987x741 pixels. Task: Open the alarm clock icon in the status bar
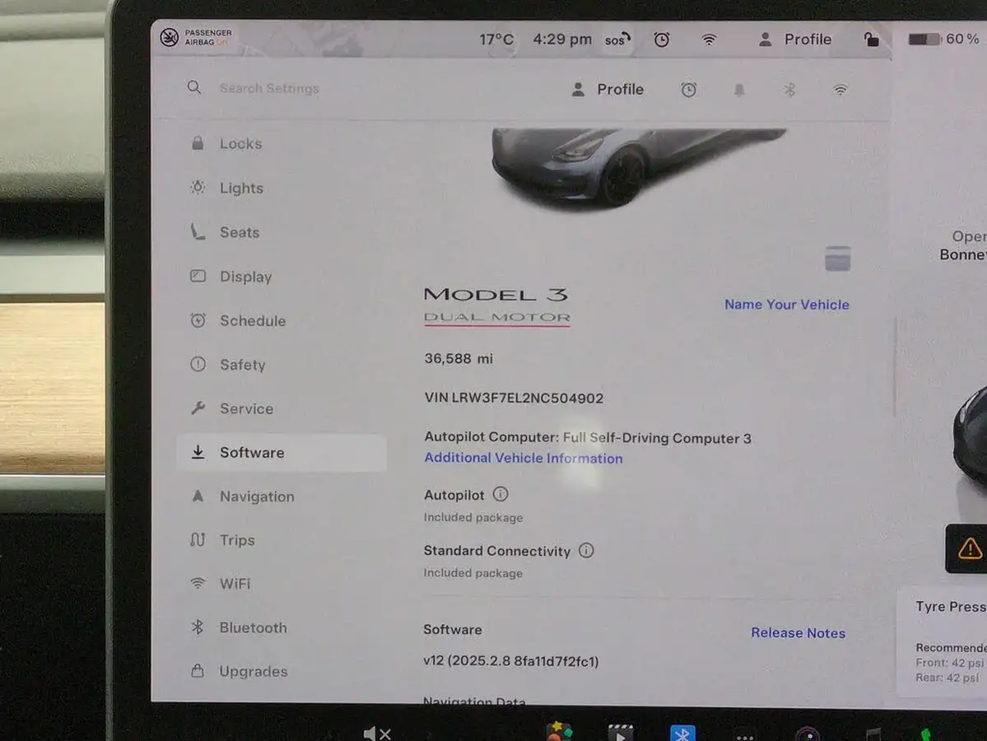click(x=662, y=40)
